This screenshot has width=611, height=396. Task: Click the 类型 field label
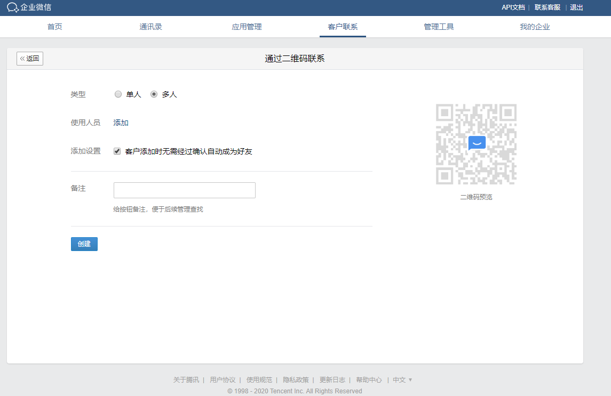click(78, 94)
